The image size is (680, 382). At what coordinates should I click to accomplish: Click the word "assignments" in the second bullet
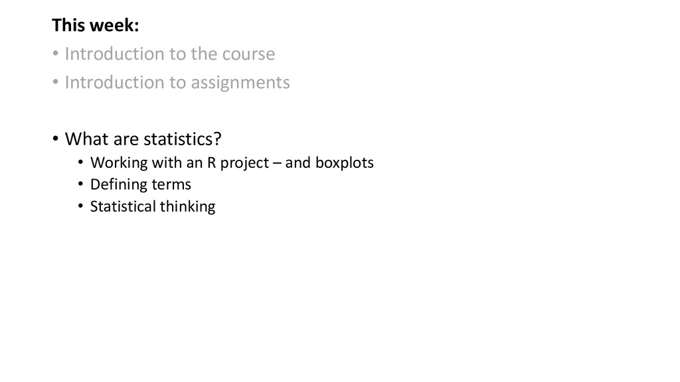pyautogui.click(x=240, y=83)
